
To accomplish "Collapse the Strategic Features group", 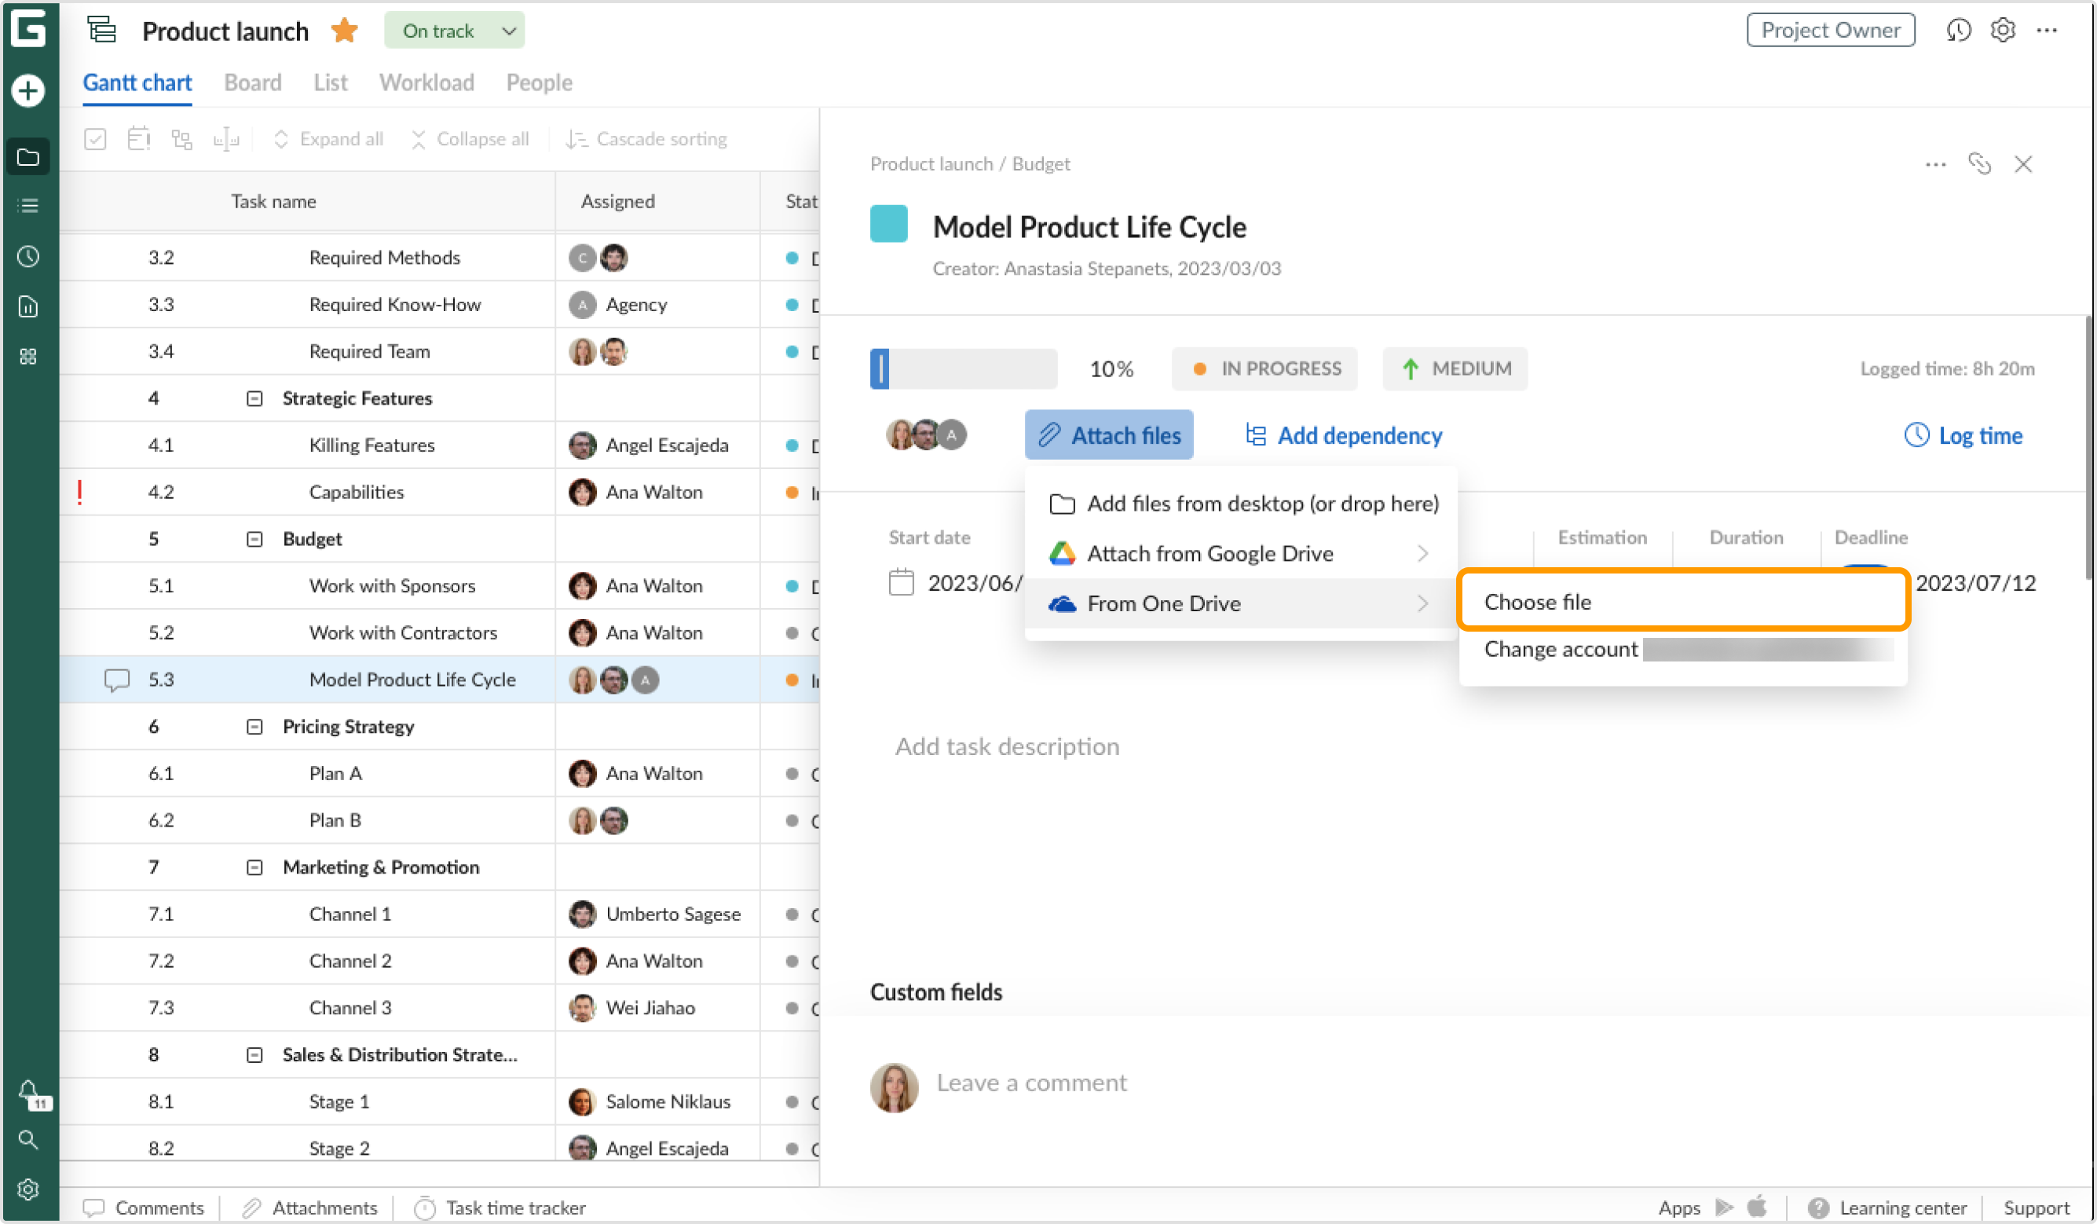I will [x=254, y=399].
